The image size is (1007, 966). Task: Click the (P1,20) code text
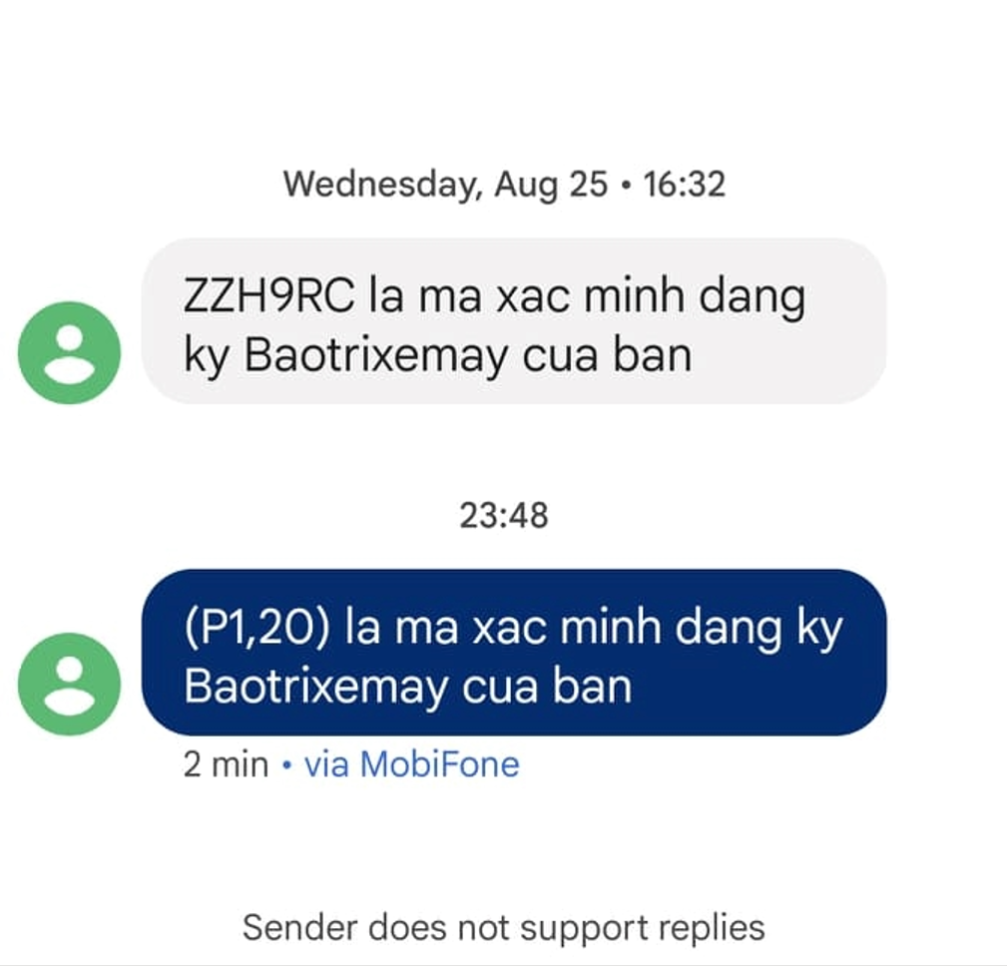pos(256,628)
